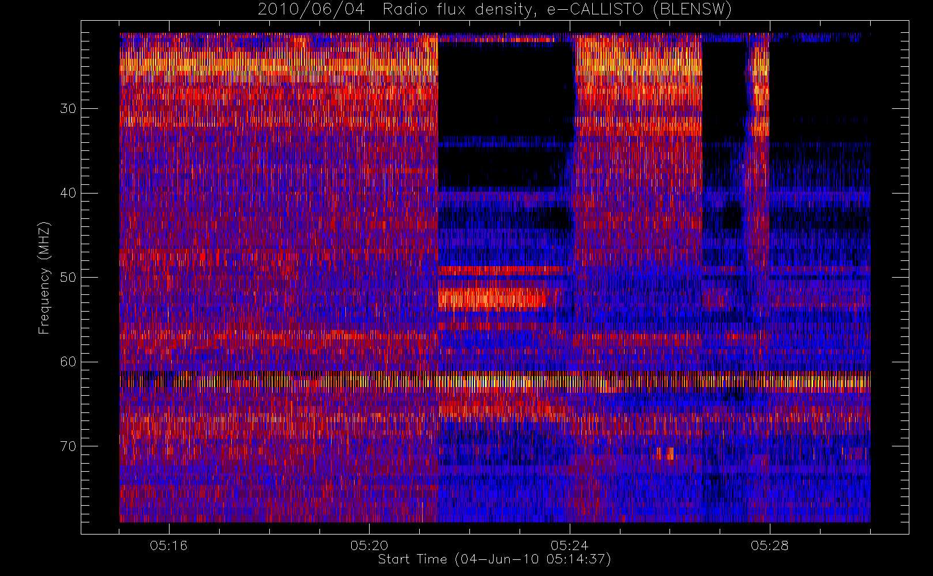
Task: Click the 70 MHz frequency tick label
Action: (x=68, y=446)
